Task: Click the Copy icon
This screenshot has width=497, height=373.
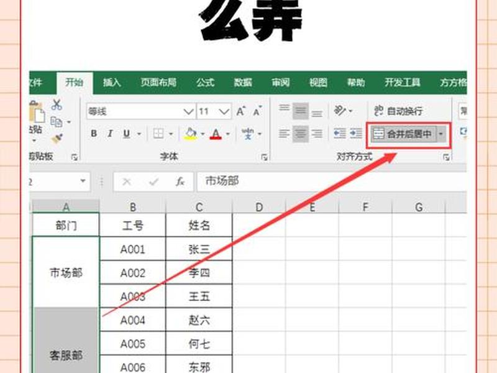Action: [57, 122]
